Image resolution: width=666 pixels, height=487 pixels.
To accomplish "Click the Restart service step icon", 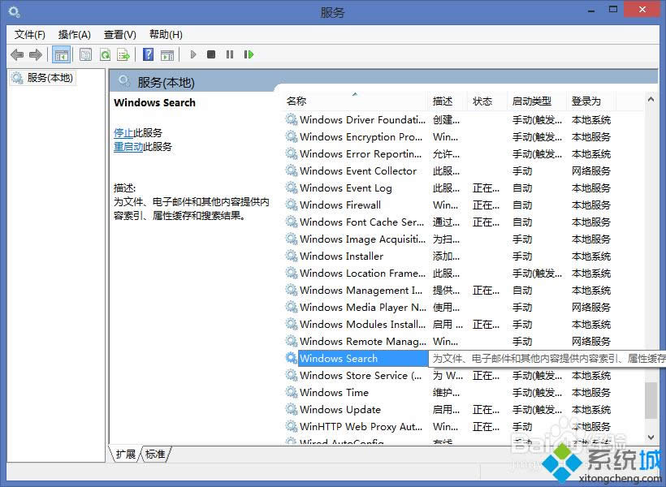I will [x=249, y=54].
